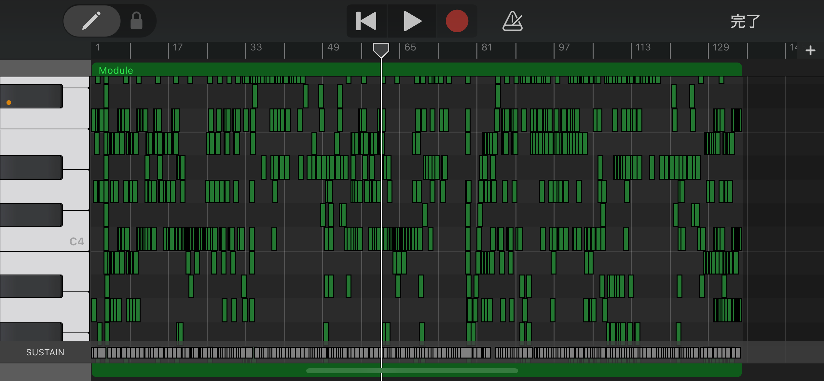
Task: Tap the lock icon
Action: (136, 21)
